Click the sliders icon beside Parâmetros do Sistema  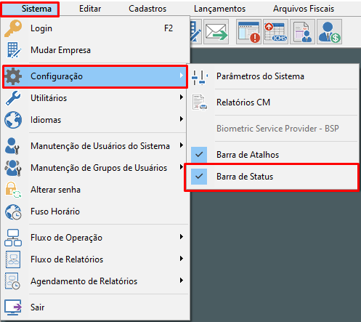(x=200, y=77)
